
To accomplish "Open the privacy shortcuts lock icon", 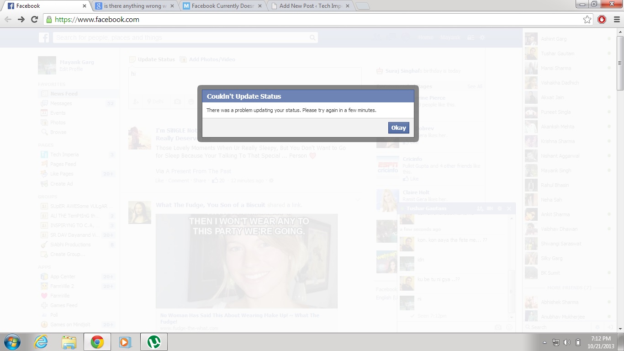I will click(471, 37).
